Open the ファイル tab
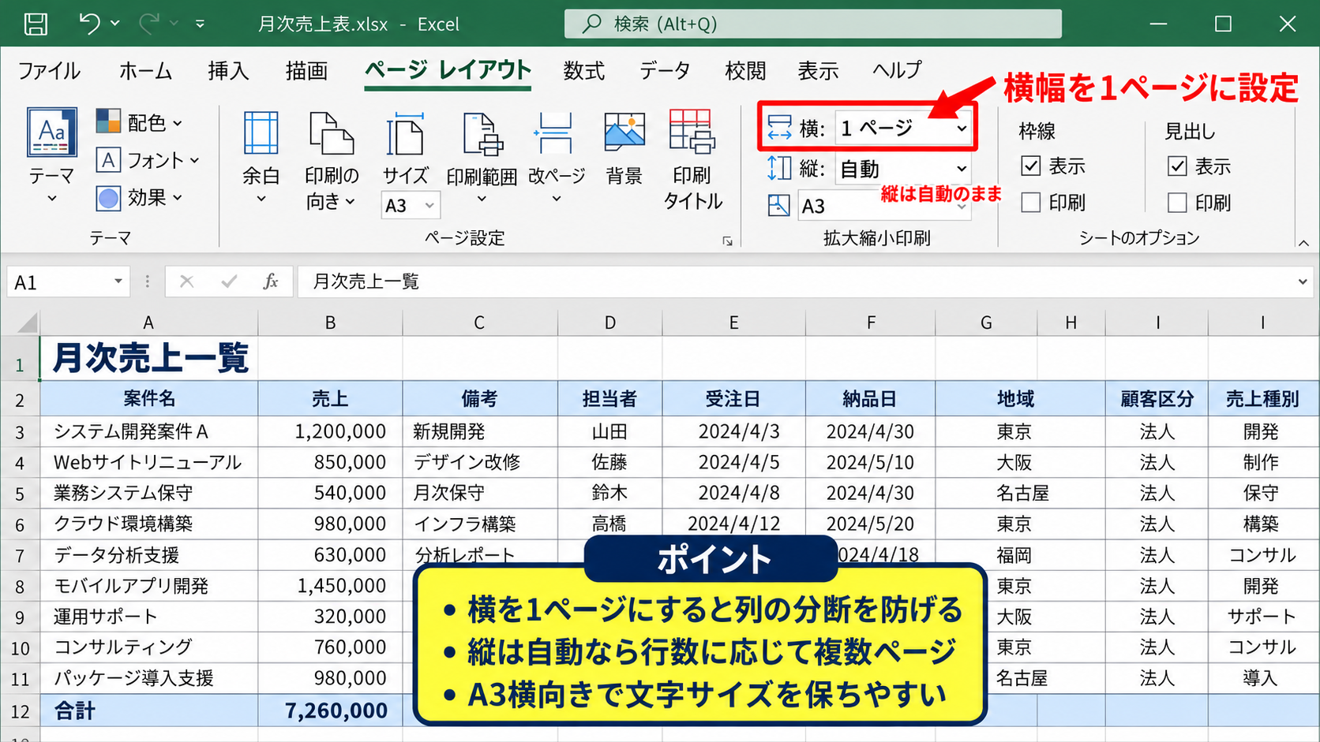 [x=49, y=71]
